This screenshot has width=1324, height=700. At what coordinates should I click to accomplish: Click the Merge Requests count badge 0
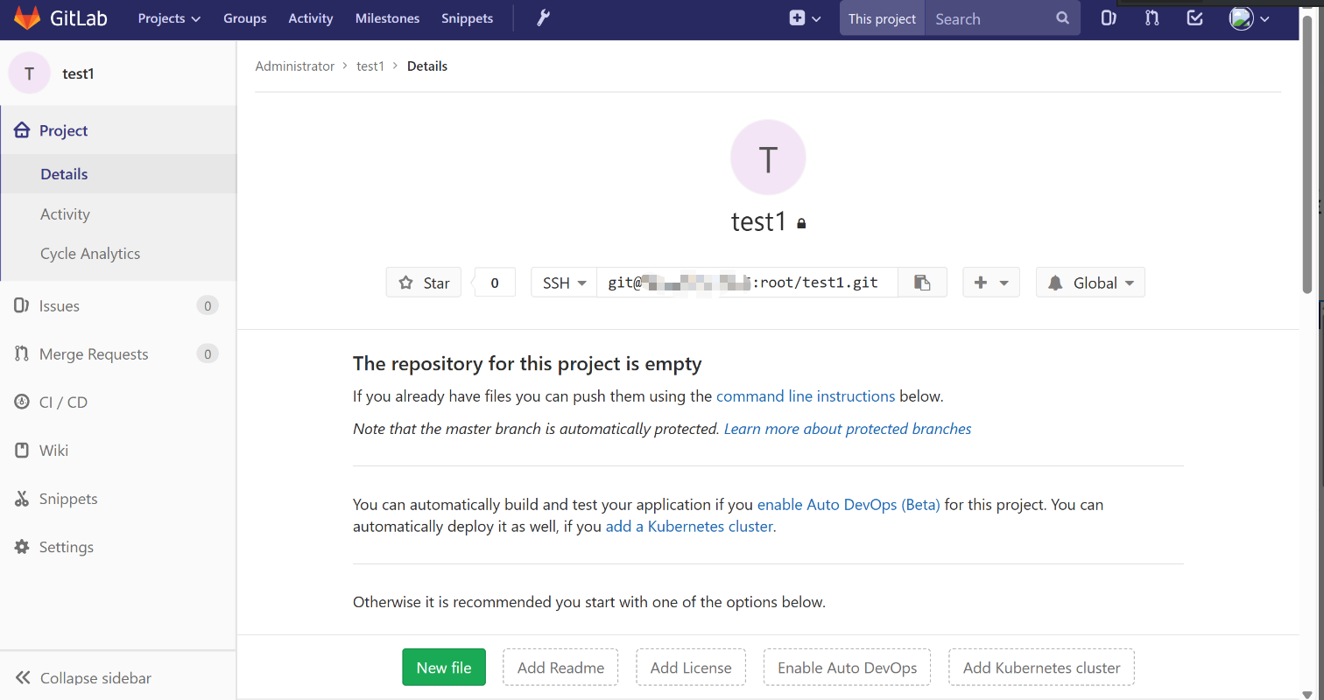(x=208, y=353)
